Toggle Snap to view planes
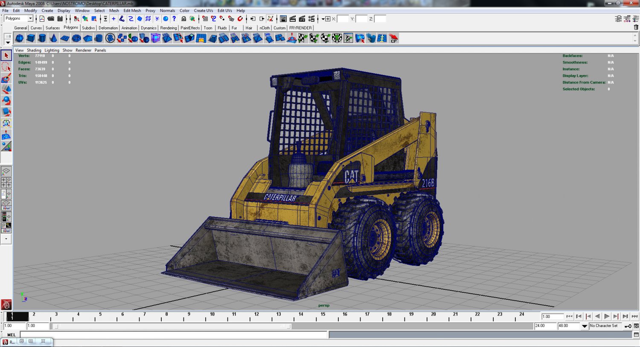The height and width of the screenshot is (347, 640). (231, 19)
